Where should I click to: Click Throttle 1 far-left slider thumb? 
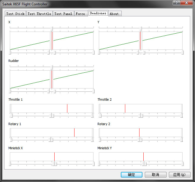pos(12,115)
